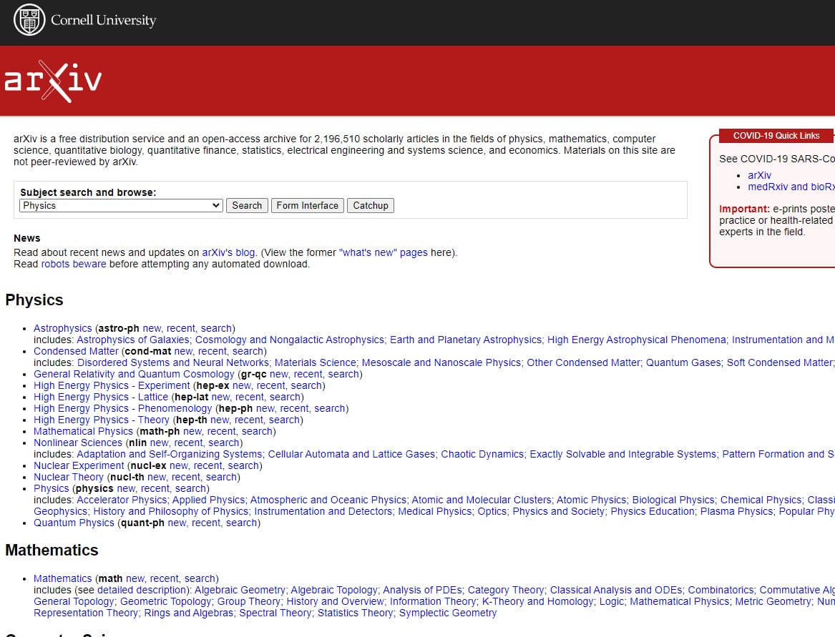Image resolution: width=835 pixels, height=637 pixels.
Task: Open Applied Physics link
Action: pos(208,500)
